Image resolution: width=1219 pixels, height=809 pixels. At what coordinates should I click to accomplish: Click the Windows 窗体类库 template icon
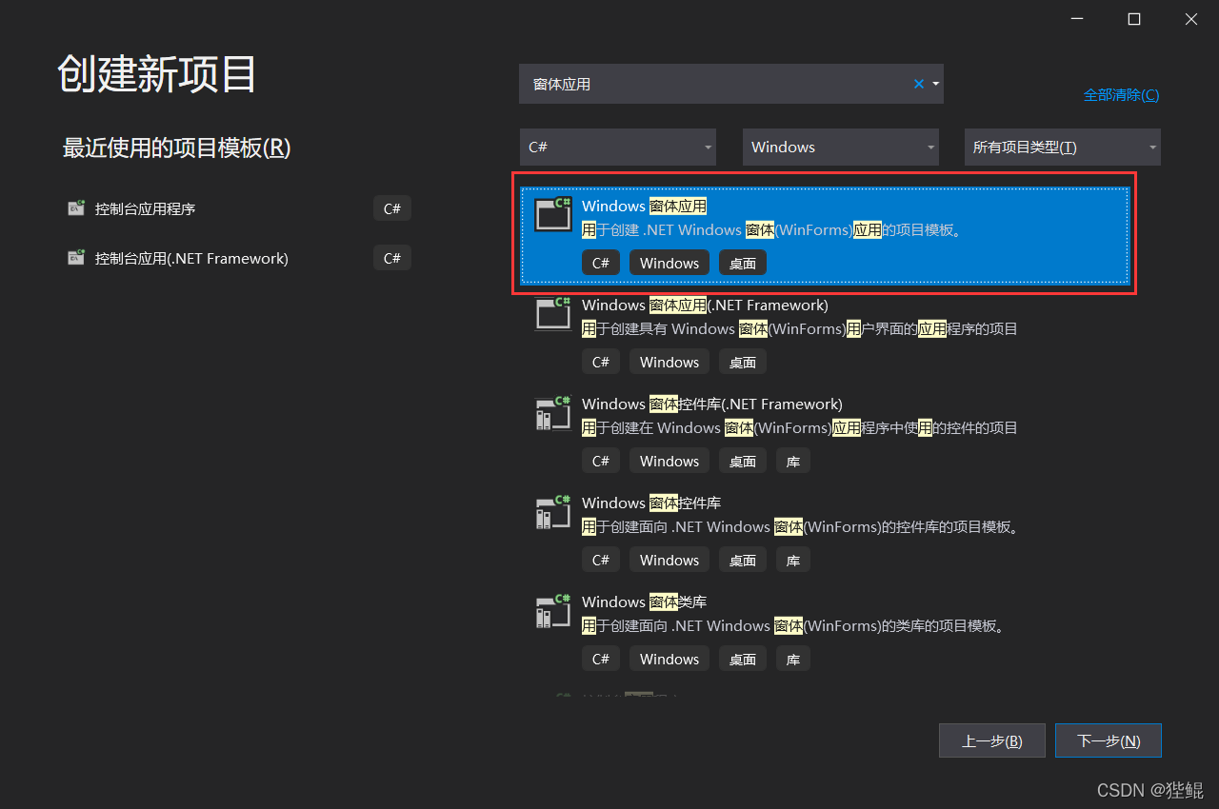(552, 611)
